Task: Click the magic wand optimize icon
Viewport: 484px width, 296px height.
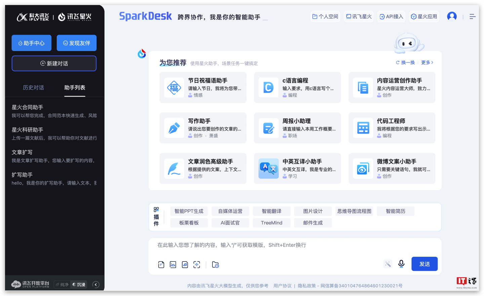Action: tap(388, 264)
